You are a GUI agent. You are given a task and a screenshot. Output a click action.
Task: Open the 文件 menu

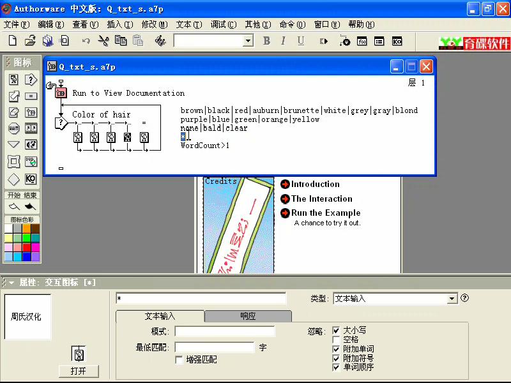[x=17, y=24]
